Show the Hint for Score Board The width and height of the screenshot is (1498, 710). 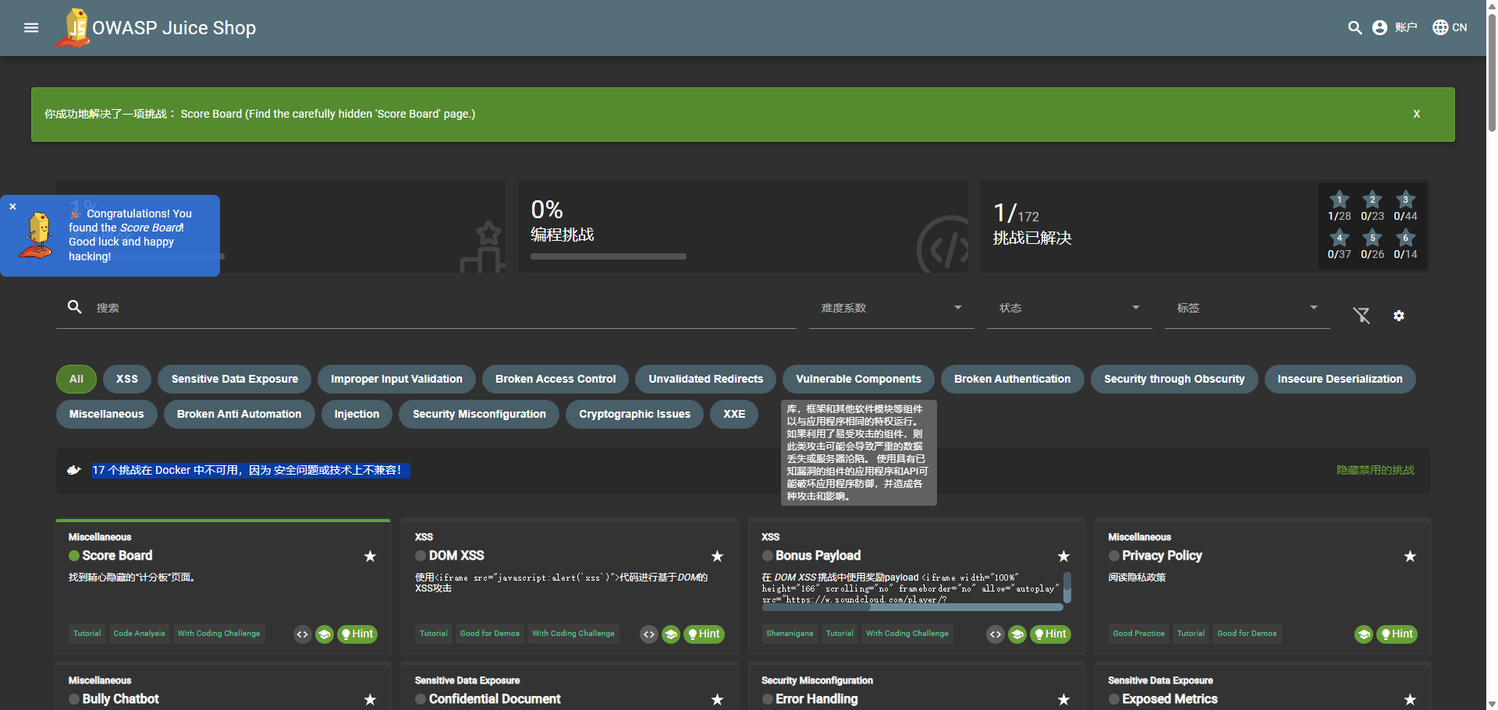[357, 634]
